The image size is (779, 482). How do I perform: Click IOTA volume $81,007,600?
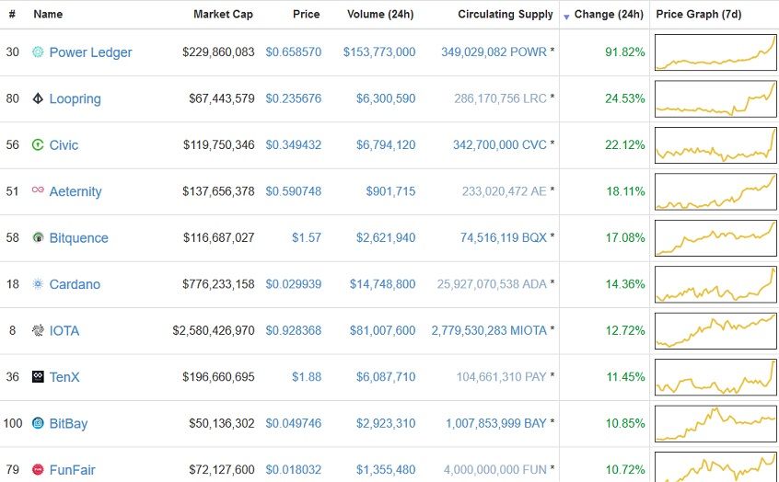[x=382, y=330]
